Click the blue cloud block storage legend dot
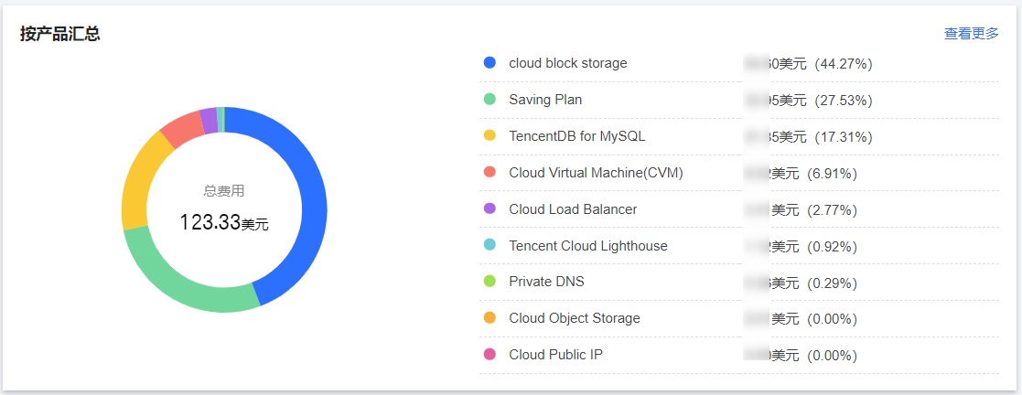This screenshot has width=1022, height=395. (489, 63)
